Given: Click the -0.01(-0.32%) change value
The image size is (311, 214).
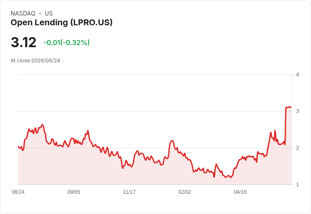Looking at the screenshot, I should pos(67,43).
